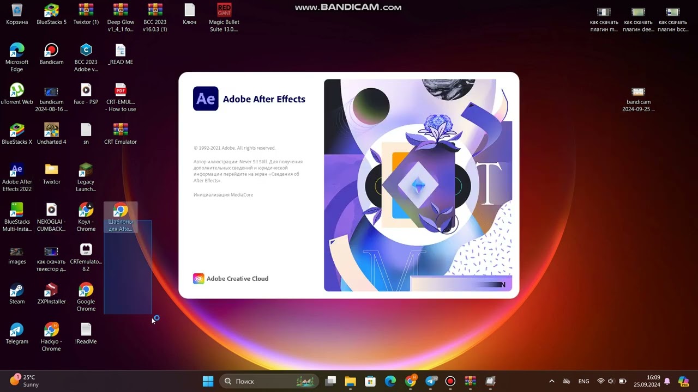Open the volume control in system tray

pyautogui.click(x=611, y=381)
